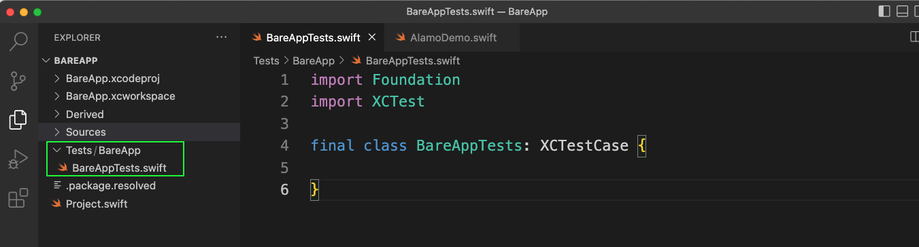
Task: Click the BareApp breadcrumb segment
Action: click(x=314, y=60)
